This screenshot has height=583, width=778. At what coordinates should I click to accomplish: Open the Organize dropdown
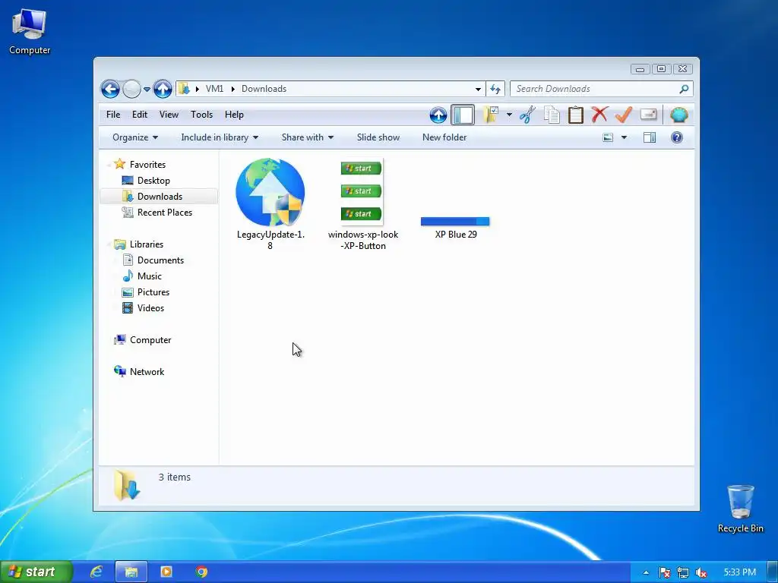pyautogui.click(x=135, y=137)
